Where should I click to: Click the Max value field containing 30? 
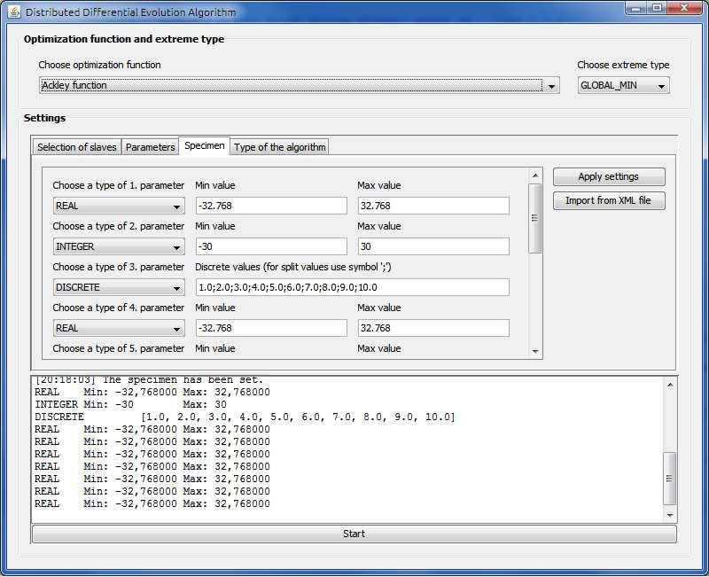coord(433,246)
